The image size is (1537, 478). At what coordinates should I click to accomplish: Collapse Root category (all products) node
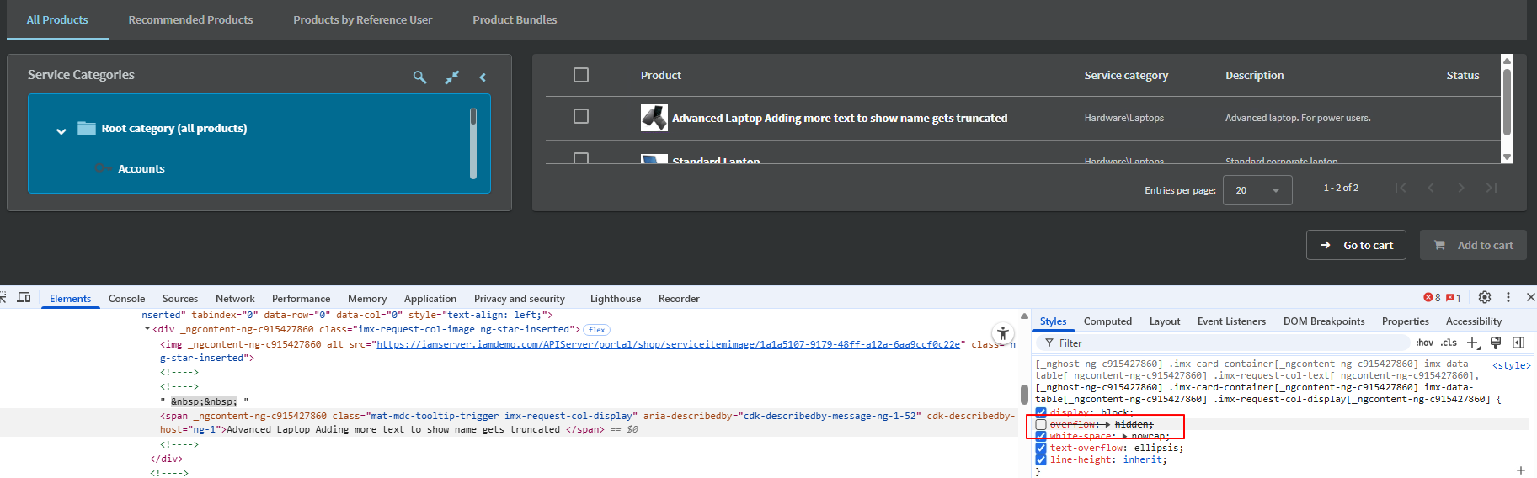point(61,130)
